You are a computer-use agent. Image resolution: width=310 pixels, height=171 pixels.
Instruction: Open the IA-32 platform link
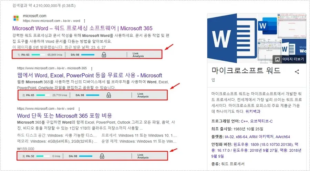click(x=229, y=137)
